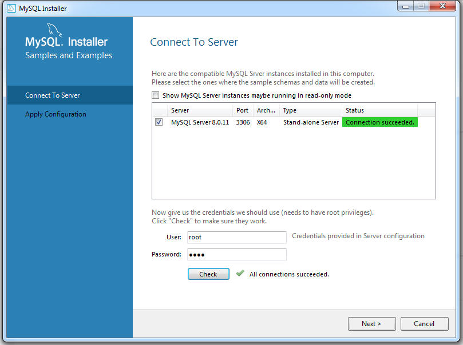Image resolution: width=463 pixels, height=345 pixels.
Task: Click the Type column header
Action: (x=311, y=110)
